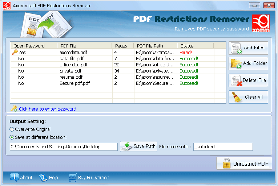Click the padlock icon on Unrestrict PDF
278x186 pixels.
227,163
